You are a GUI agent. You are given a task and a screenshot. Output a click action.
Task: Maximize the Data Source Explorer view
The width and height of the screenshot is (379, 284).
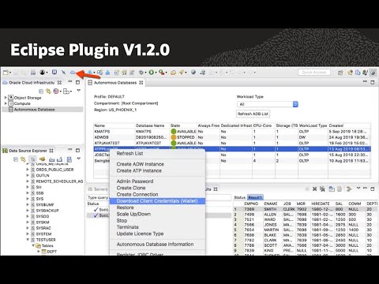(77, 150)
